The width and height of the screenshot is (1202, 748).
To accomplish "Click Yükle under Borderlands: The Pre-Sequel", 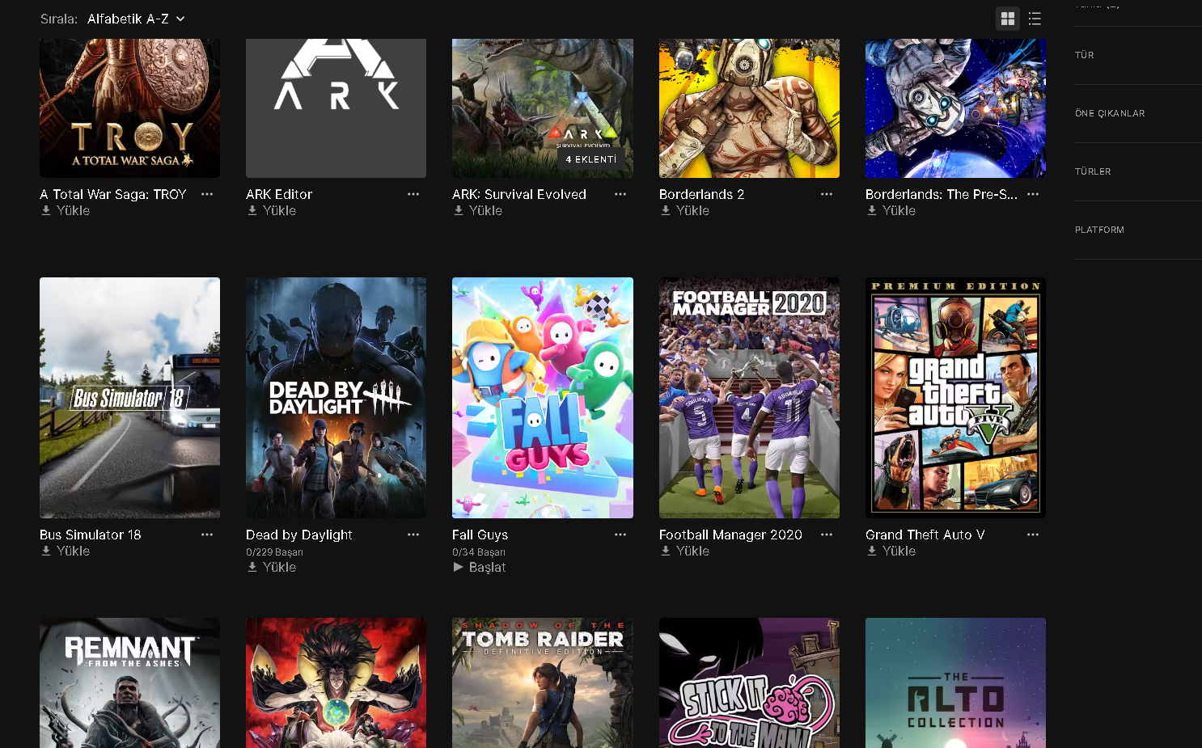I will coord(891,210).
